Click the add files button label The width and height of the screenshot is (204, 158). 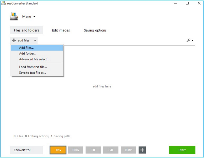pos(24,40)
